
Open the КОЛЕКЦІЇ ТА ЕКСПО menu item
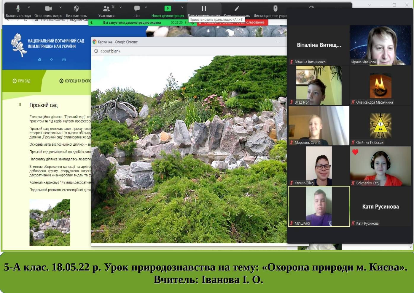click(75, 81)
